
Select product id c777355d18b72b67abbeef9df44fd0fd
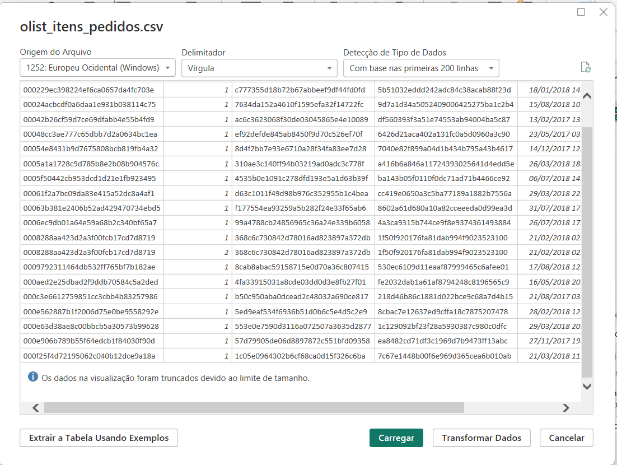coord(303,90)
